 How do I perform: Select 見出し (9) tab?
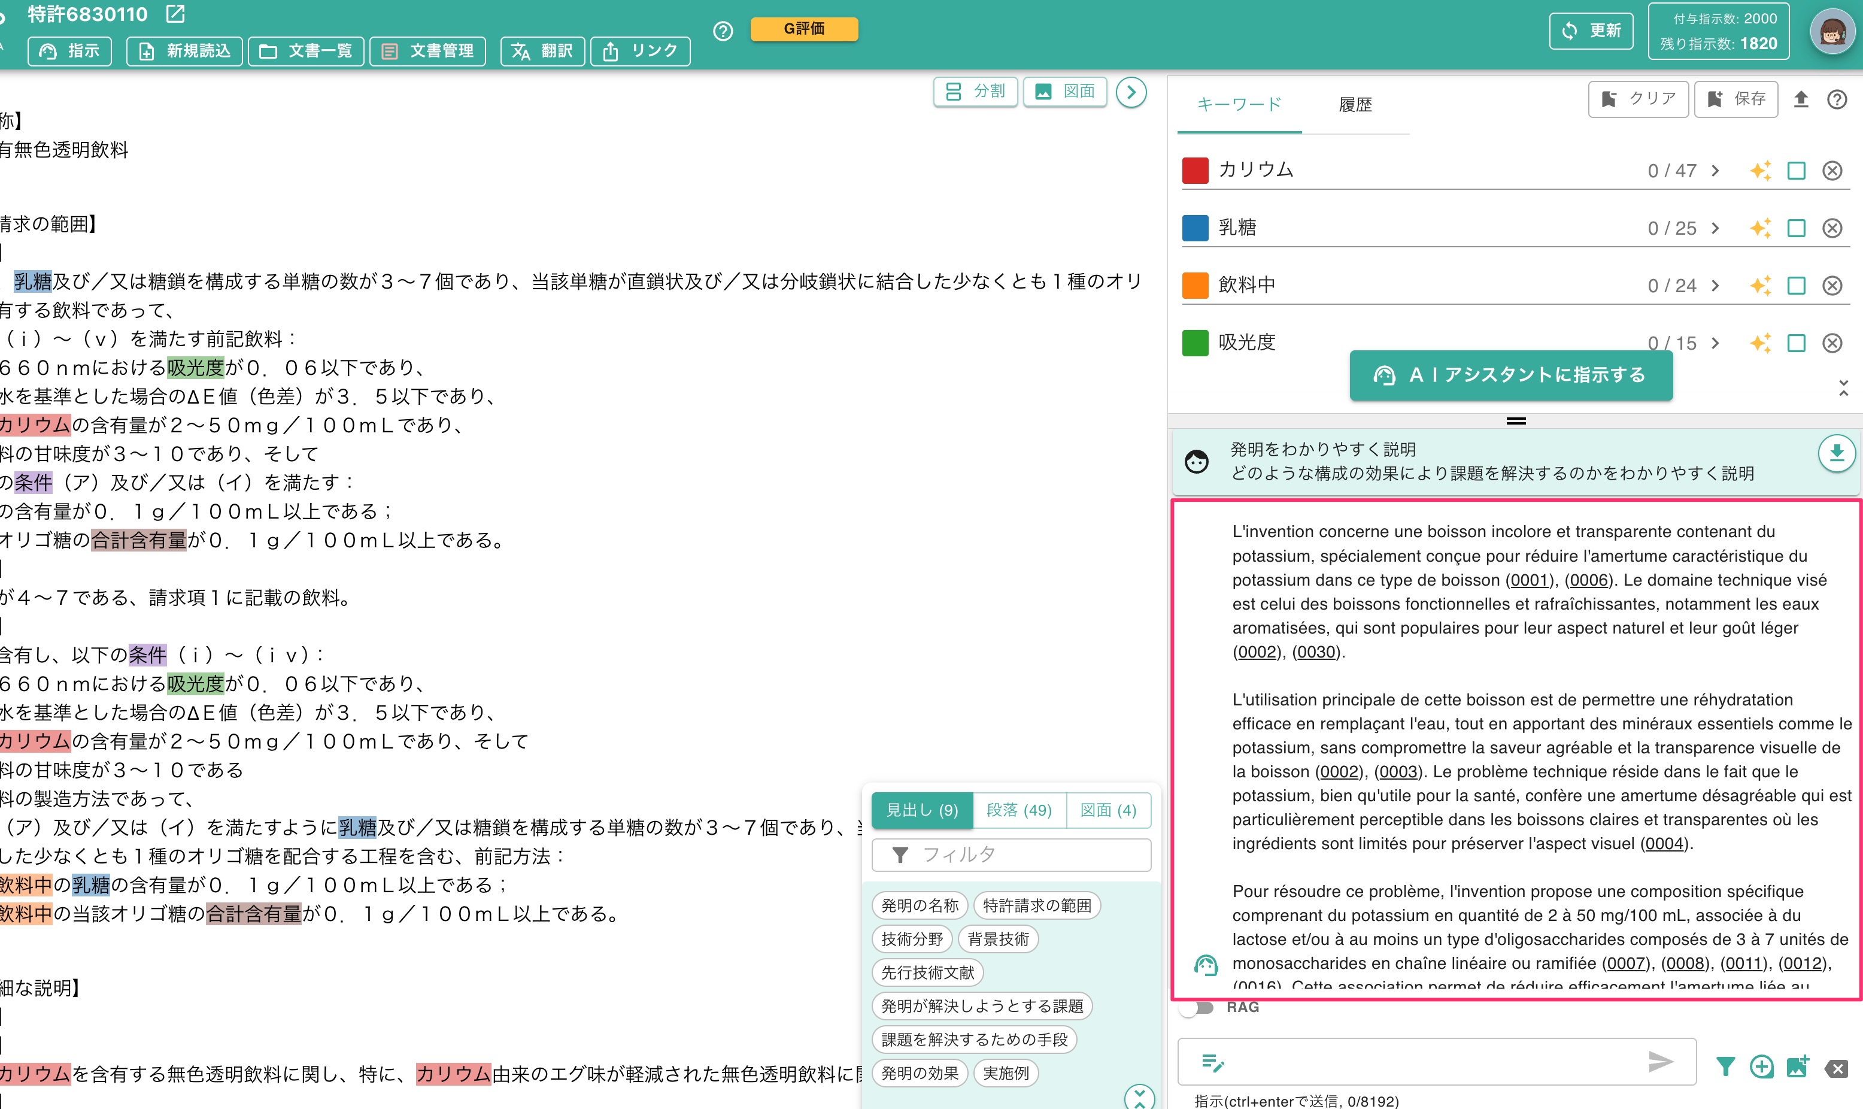pos(922,810)
